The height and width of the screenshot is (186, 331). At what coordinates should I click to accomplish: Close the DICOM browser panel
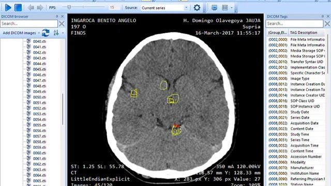[62, 16]
